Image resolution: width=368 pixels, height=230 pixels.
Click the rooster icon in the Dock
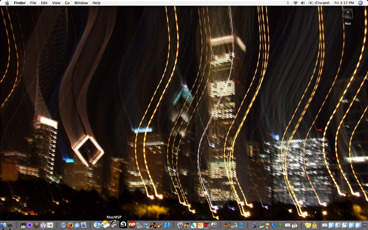coord(227,225)
